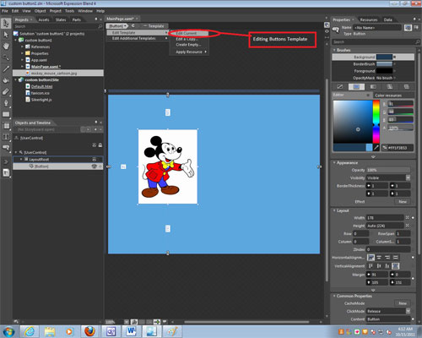Select the Button control tool

point(6,148)
